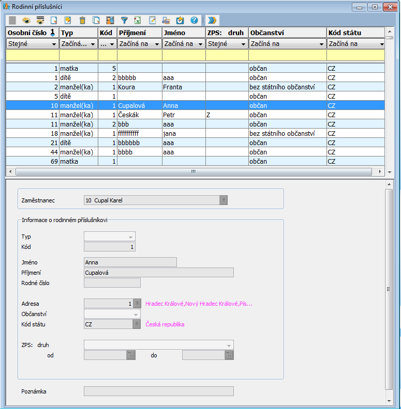Click the eye view-record icon
This screenshot has height=409, width=401.
click(x=26, y=20)
